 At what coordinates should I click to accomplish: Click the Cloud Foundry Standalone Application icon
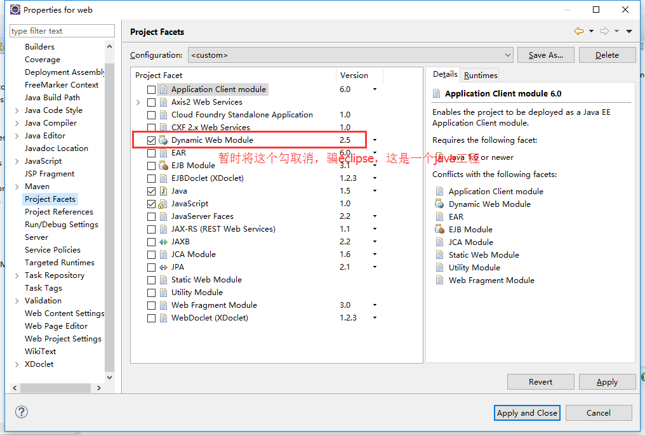(163, 115)
